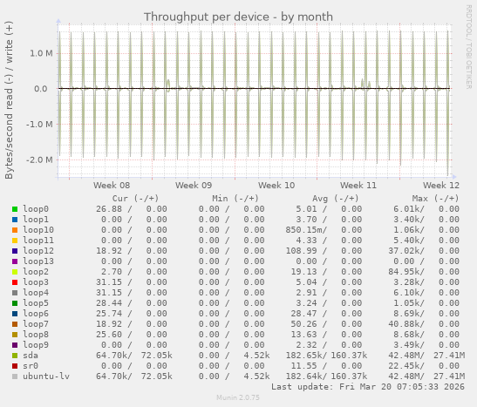The width and height of the screenshot is (477, 407).
Task: Click the 'Week 11' x-axis label
Action: [x=358, y=185]
